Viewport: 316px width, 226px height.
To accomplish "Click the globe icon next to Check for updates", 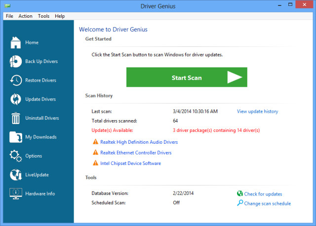I will coord(240,194).
